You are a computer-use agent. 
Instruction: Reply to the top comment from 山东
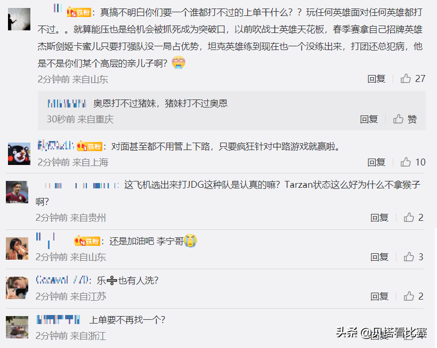376,79
